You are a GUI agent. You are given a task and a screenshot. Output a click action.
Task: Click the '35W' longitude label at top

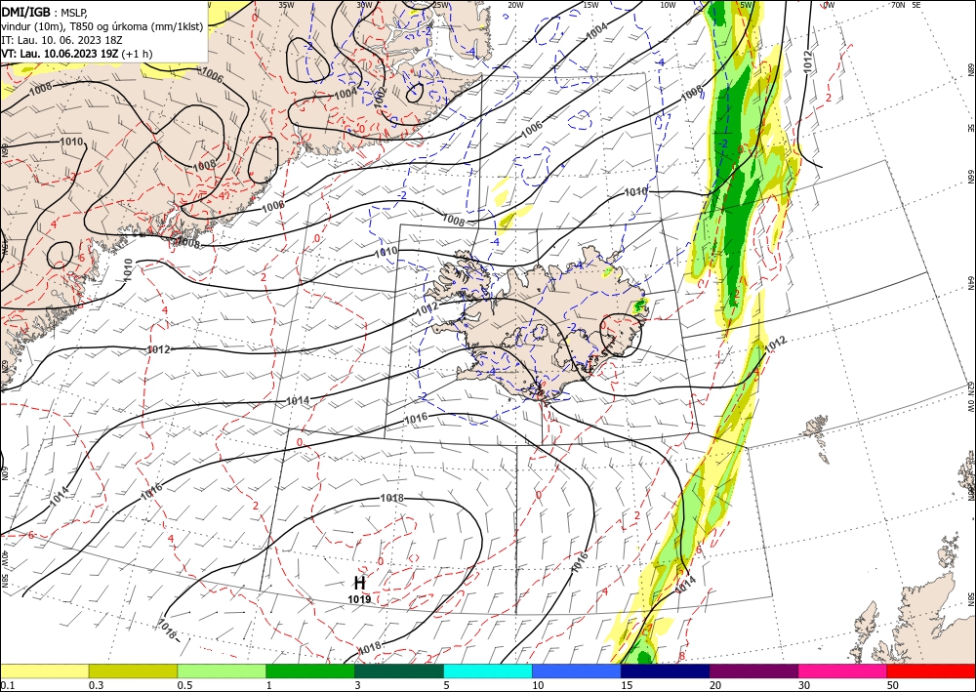click(x=286, y=4)
